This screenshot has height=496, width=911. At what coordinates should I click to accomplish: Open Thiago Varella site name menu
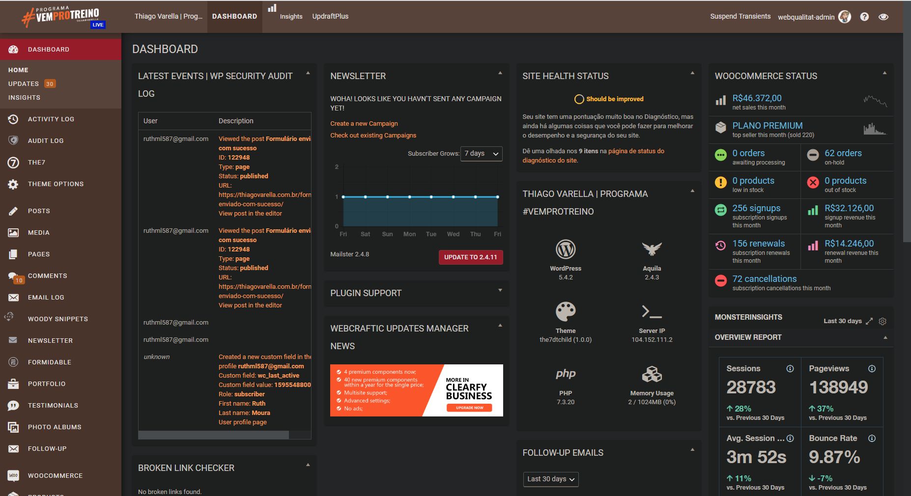[x=169, y=17]
